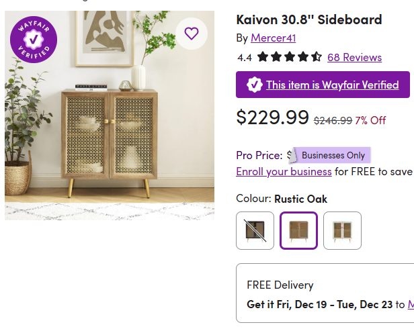This screenshot has height=333, width=414.
Task: Click the heart icon to save item
Action: [192, 34]
